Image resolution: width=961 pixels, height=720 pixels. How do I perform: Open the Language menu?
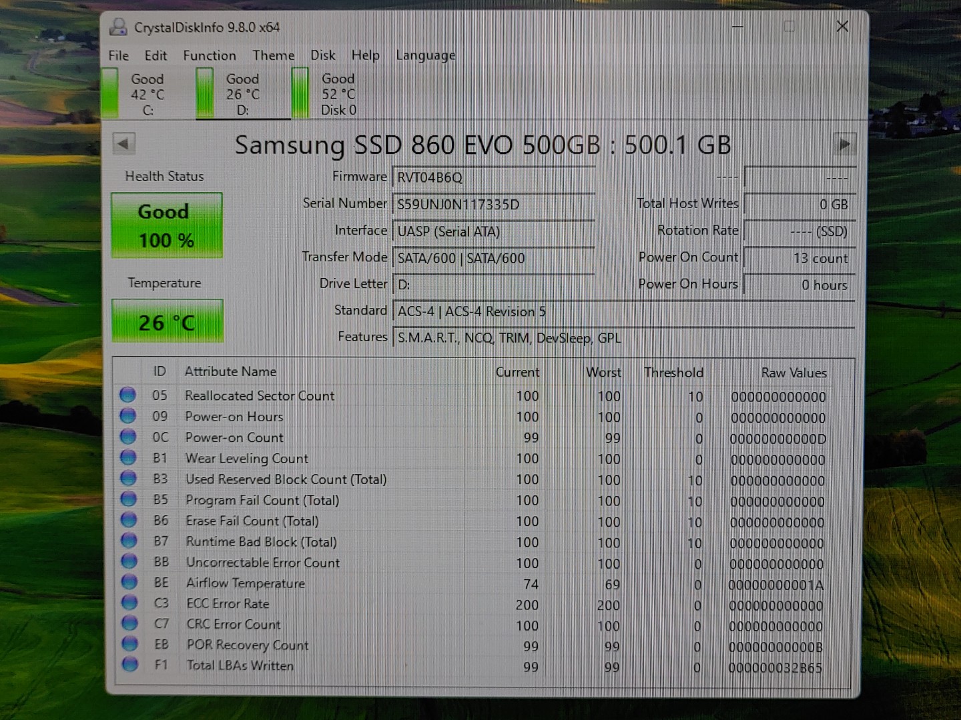(426, 55)
